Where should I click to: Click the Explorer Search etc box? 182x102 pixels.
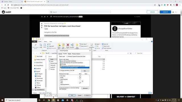pyautogui.click(x=143, y=53)
